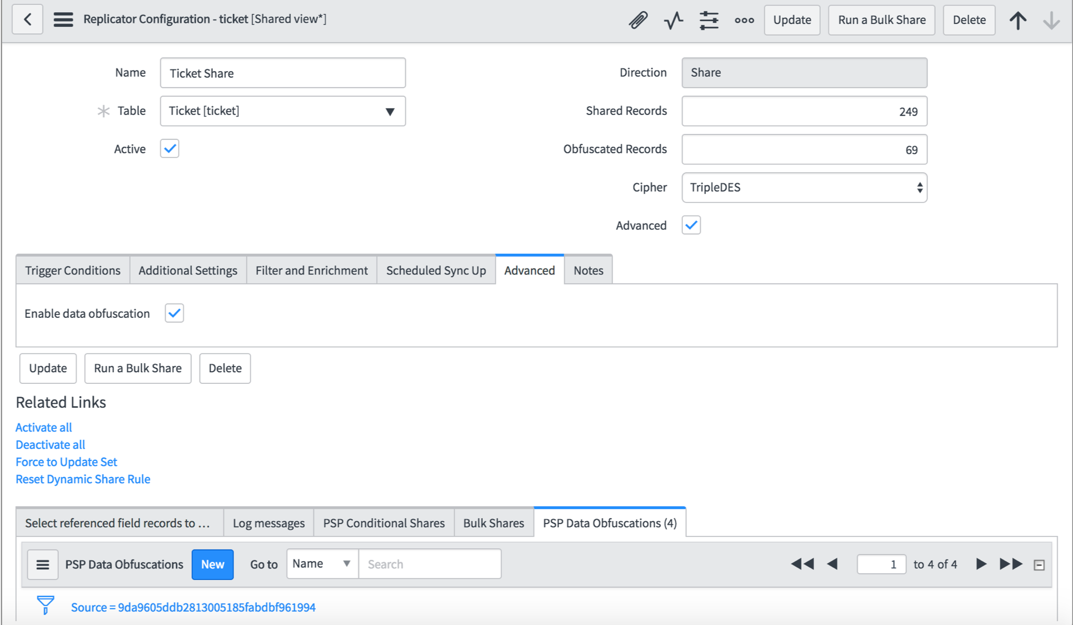
Task: Click the blue New button
Action: 212,564
